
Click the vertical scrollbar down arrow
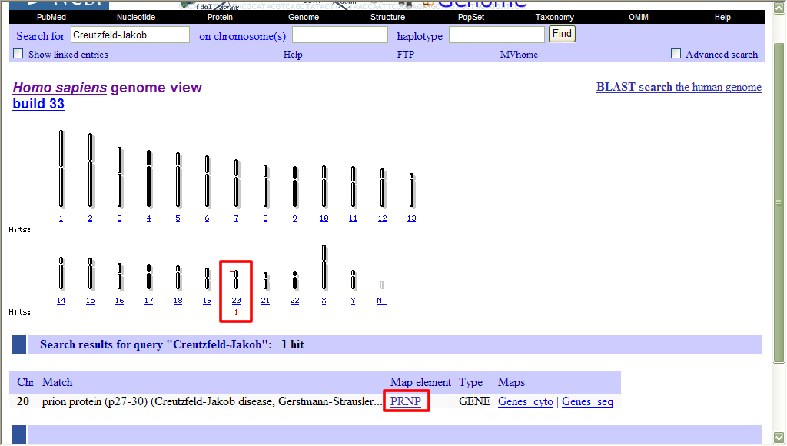[x=779, y=438]
